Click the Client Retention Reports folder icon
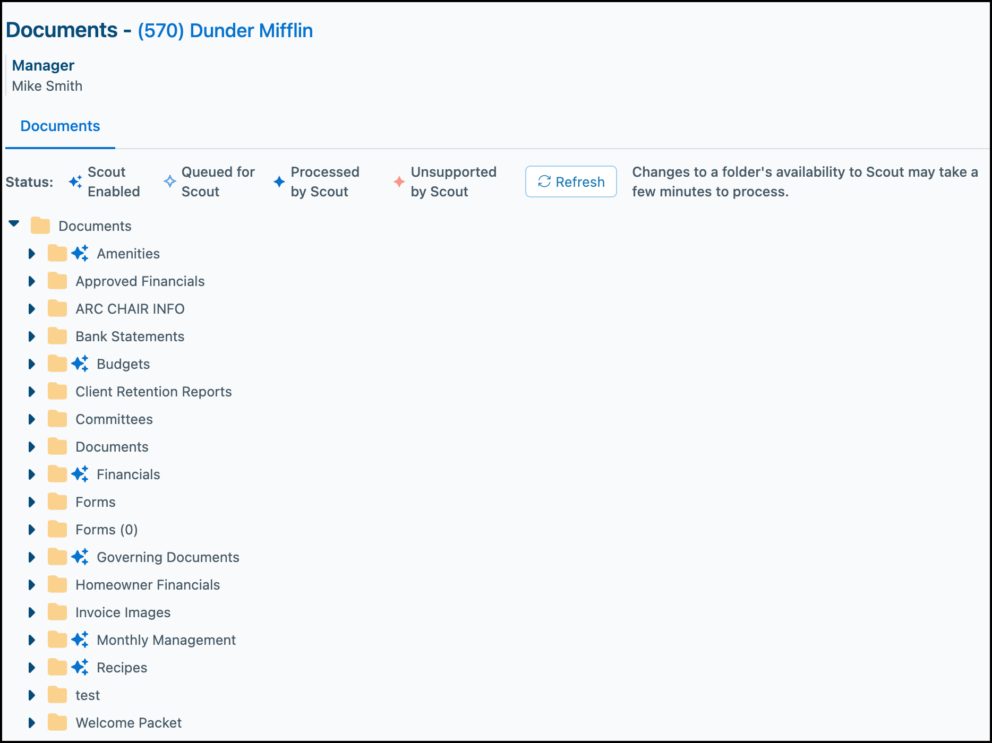 coord(57,391)
